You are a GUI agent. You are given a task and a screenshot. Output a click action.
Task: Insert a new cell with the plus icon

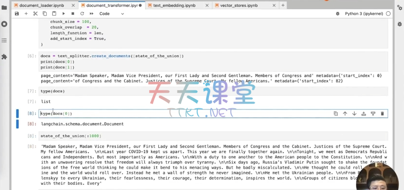[26, 14]
